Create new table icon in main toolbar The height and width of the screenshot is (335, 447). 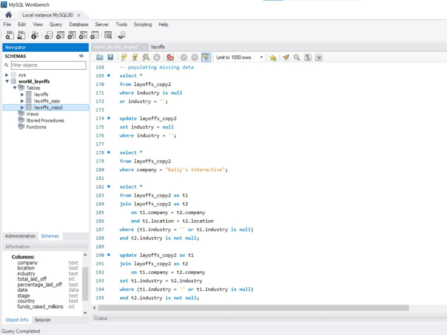[60, 35]
